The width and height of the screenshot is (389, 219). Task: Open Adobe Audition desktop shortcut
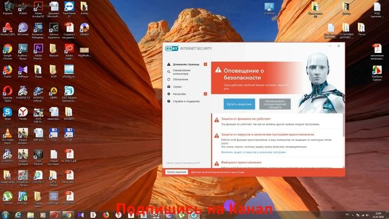coord(22,52)
